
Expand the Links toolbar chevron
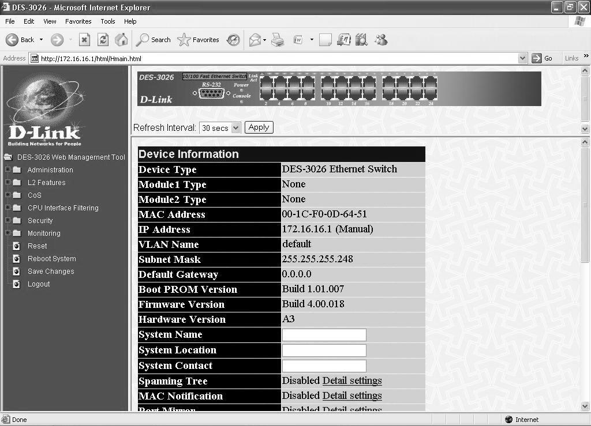pos(586,56)
